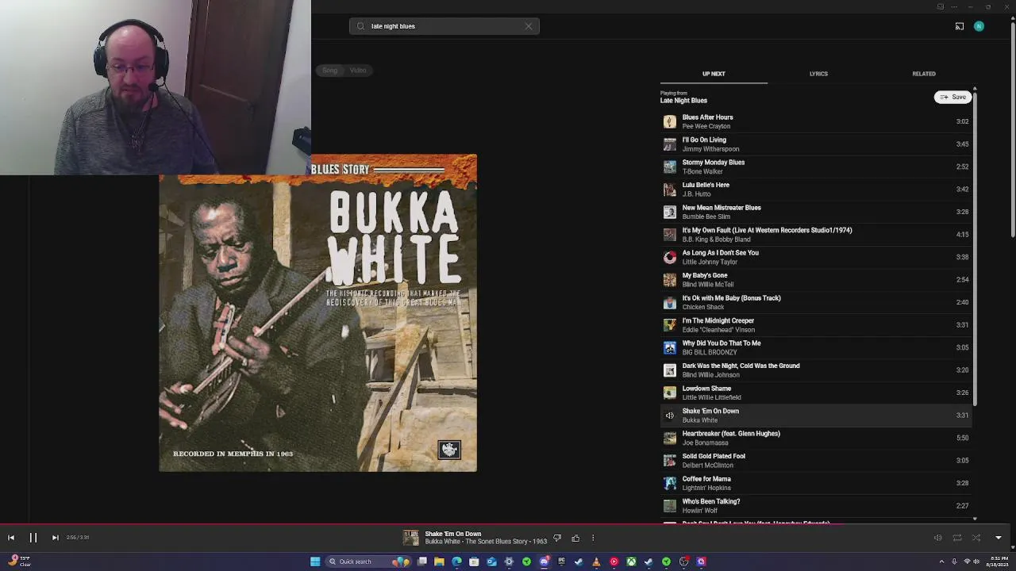1016x571 pixels.
Task: Open the RELATED tab
Action: [924, 74]
